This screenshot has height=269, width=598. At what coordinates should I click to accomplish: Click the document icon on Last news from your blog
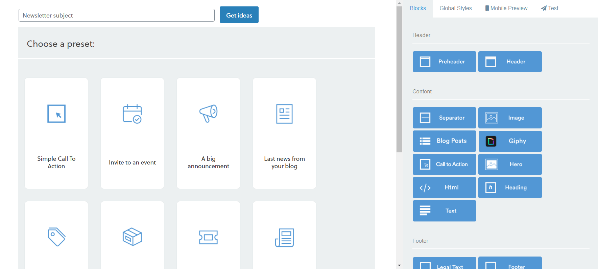pos(284,114)
